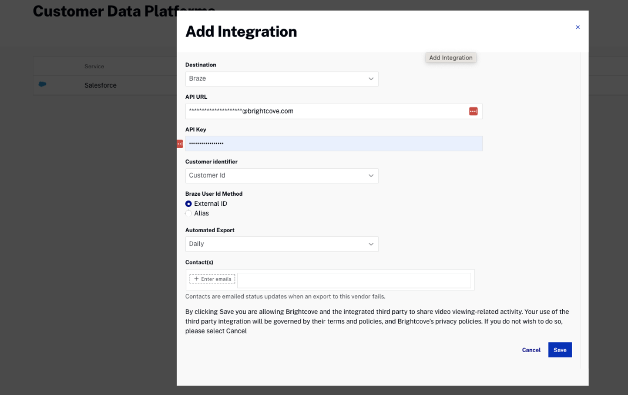This screenshot has height=395, width=628.
Task: Close the Add Integration dialog
Action: pyautogui.click(x=578, y=27)
